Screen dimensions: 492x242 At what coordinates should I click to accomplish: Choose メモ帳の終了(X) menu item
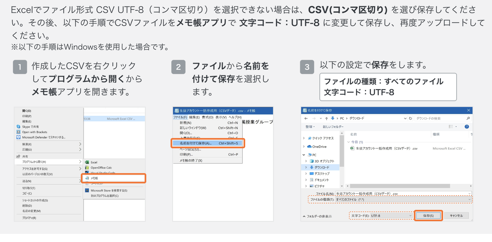coord(208,160)
